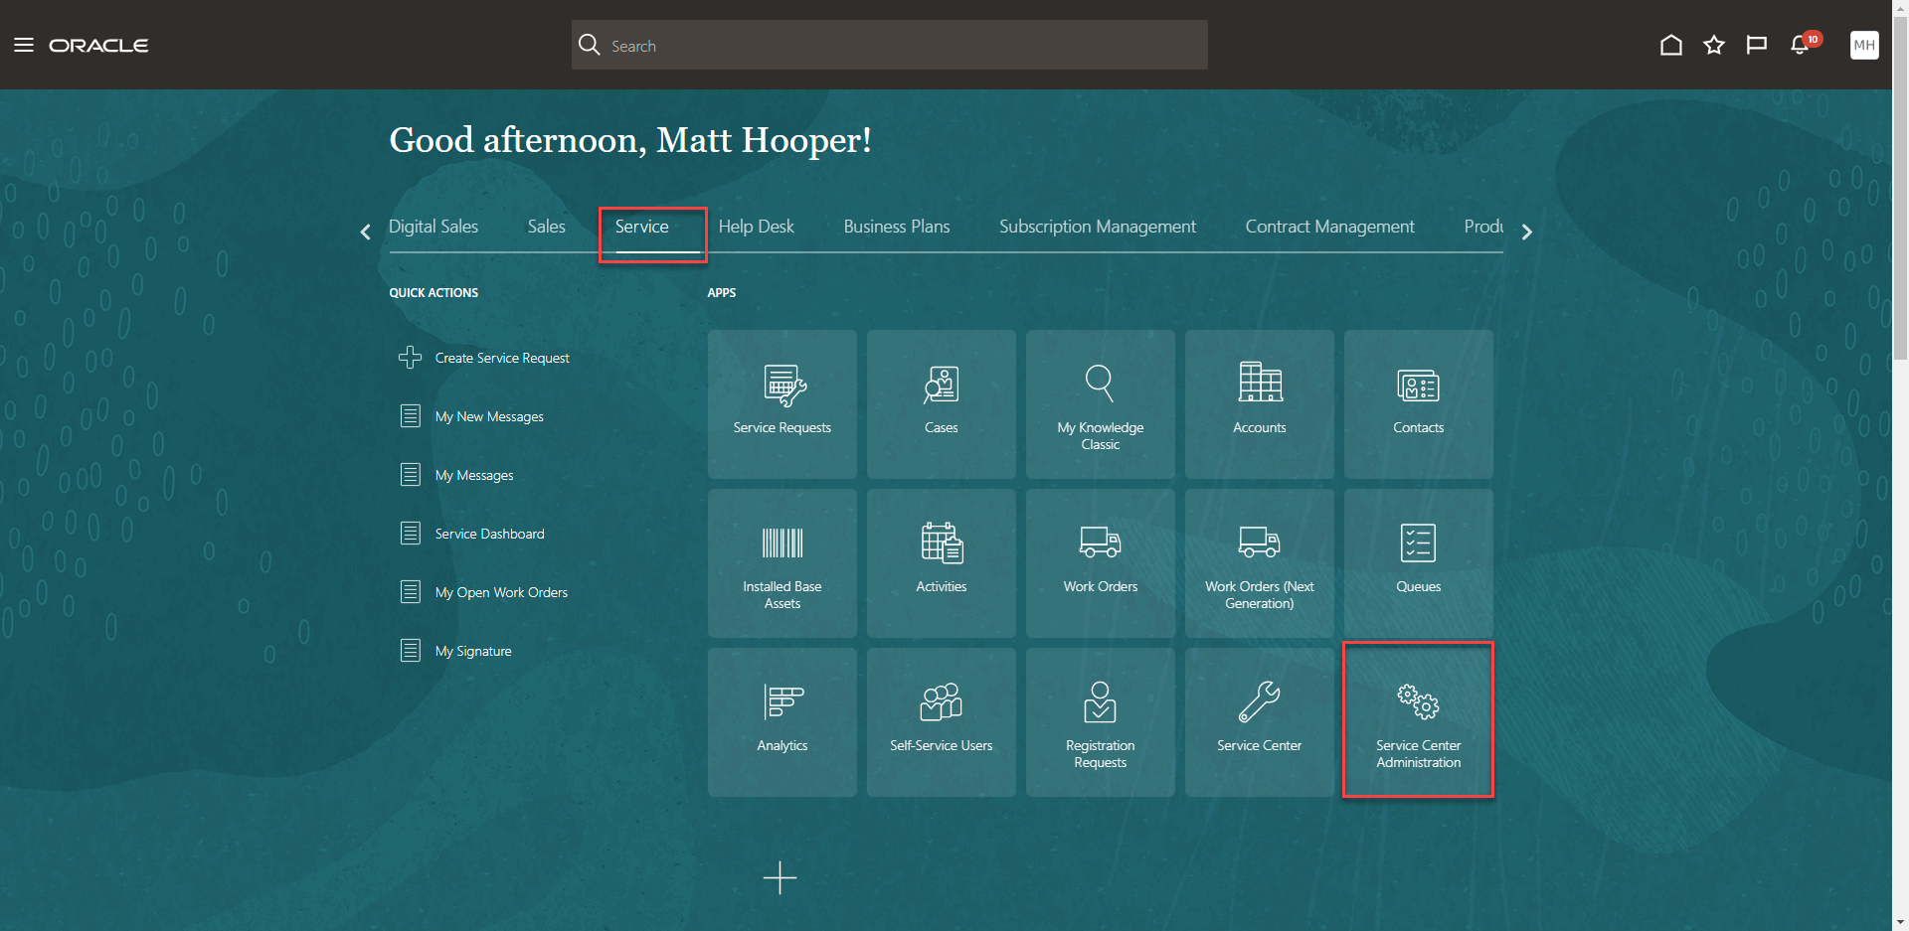Open Self-Service Users tile
Image resolution: width=1909 pixels, height=931 pixels.
point(942,721)
